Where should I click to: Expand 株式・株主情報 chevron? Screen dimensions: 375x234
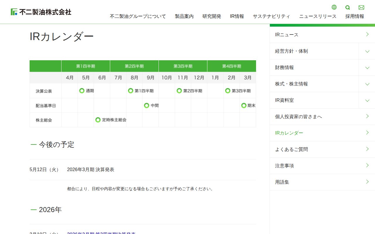(x=367, y=84)
